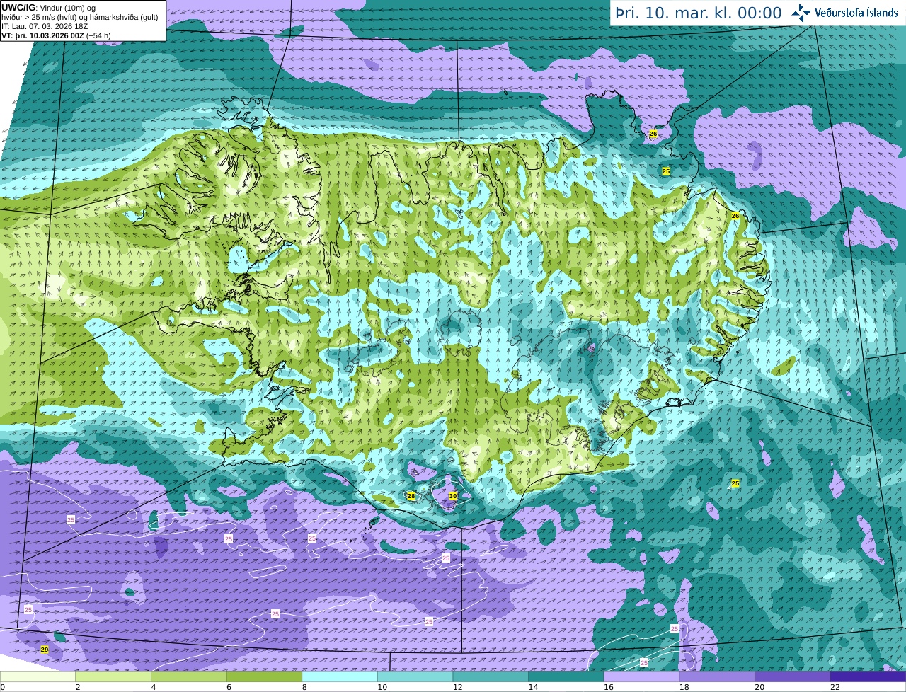Click the Veðurstofa Íslands logo icon
906x692 pixels.
[x=801, y=13]
